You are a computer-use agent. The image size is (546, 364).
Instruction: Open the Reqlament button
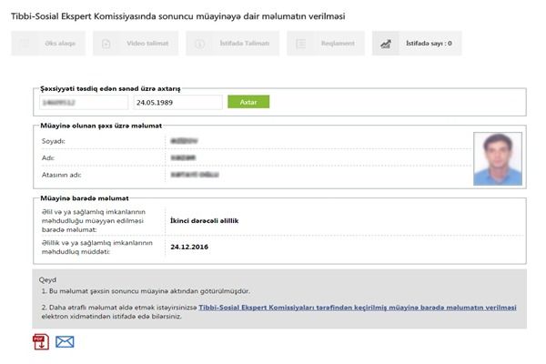(x=326, y=44)
